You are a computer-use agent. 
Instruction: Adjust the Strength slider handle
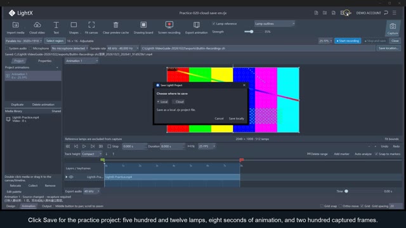(x=251, y=32)
